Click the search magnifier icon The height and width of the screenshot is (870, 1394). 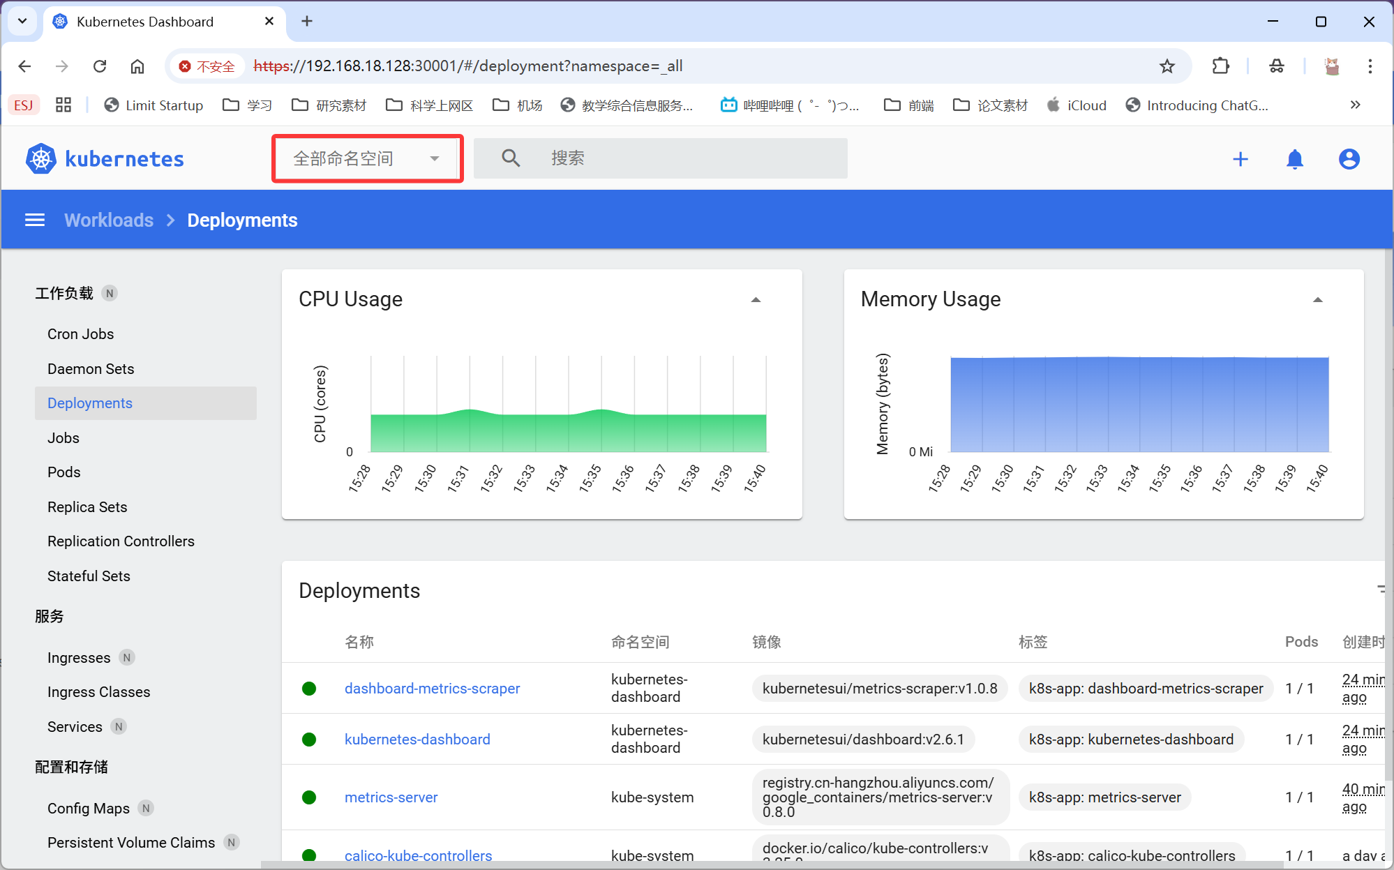511,158
